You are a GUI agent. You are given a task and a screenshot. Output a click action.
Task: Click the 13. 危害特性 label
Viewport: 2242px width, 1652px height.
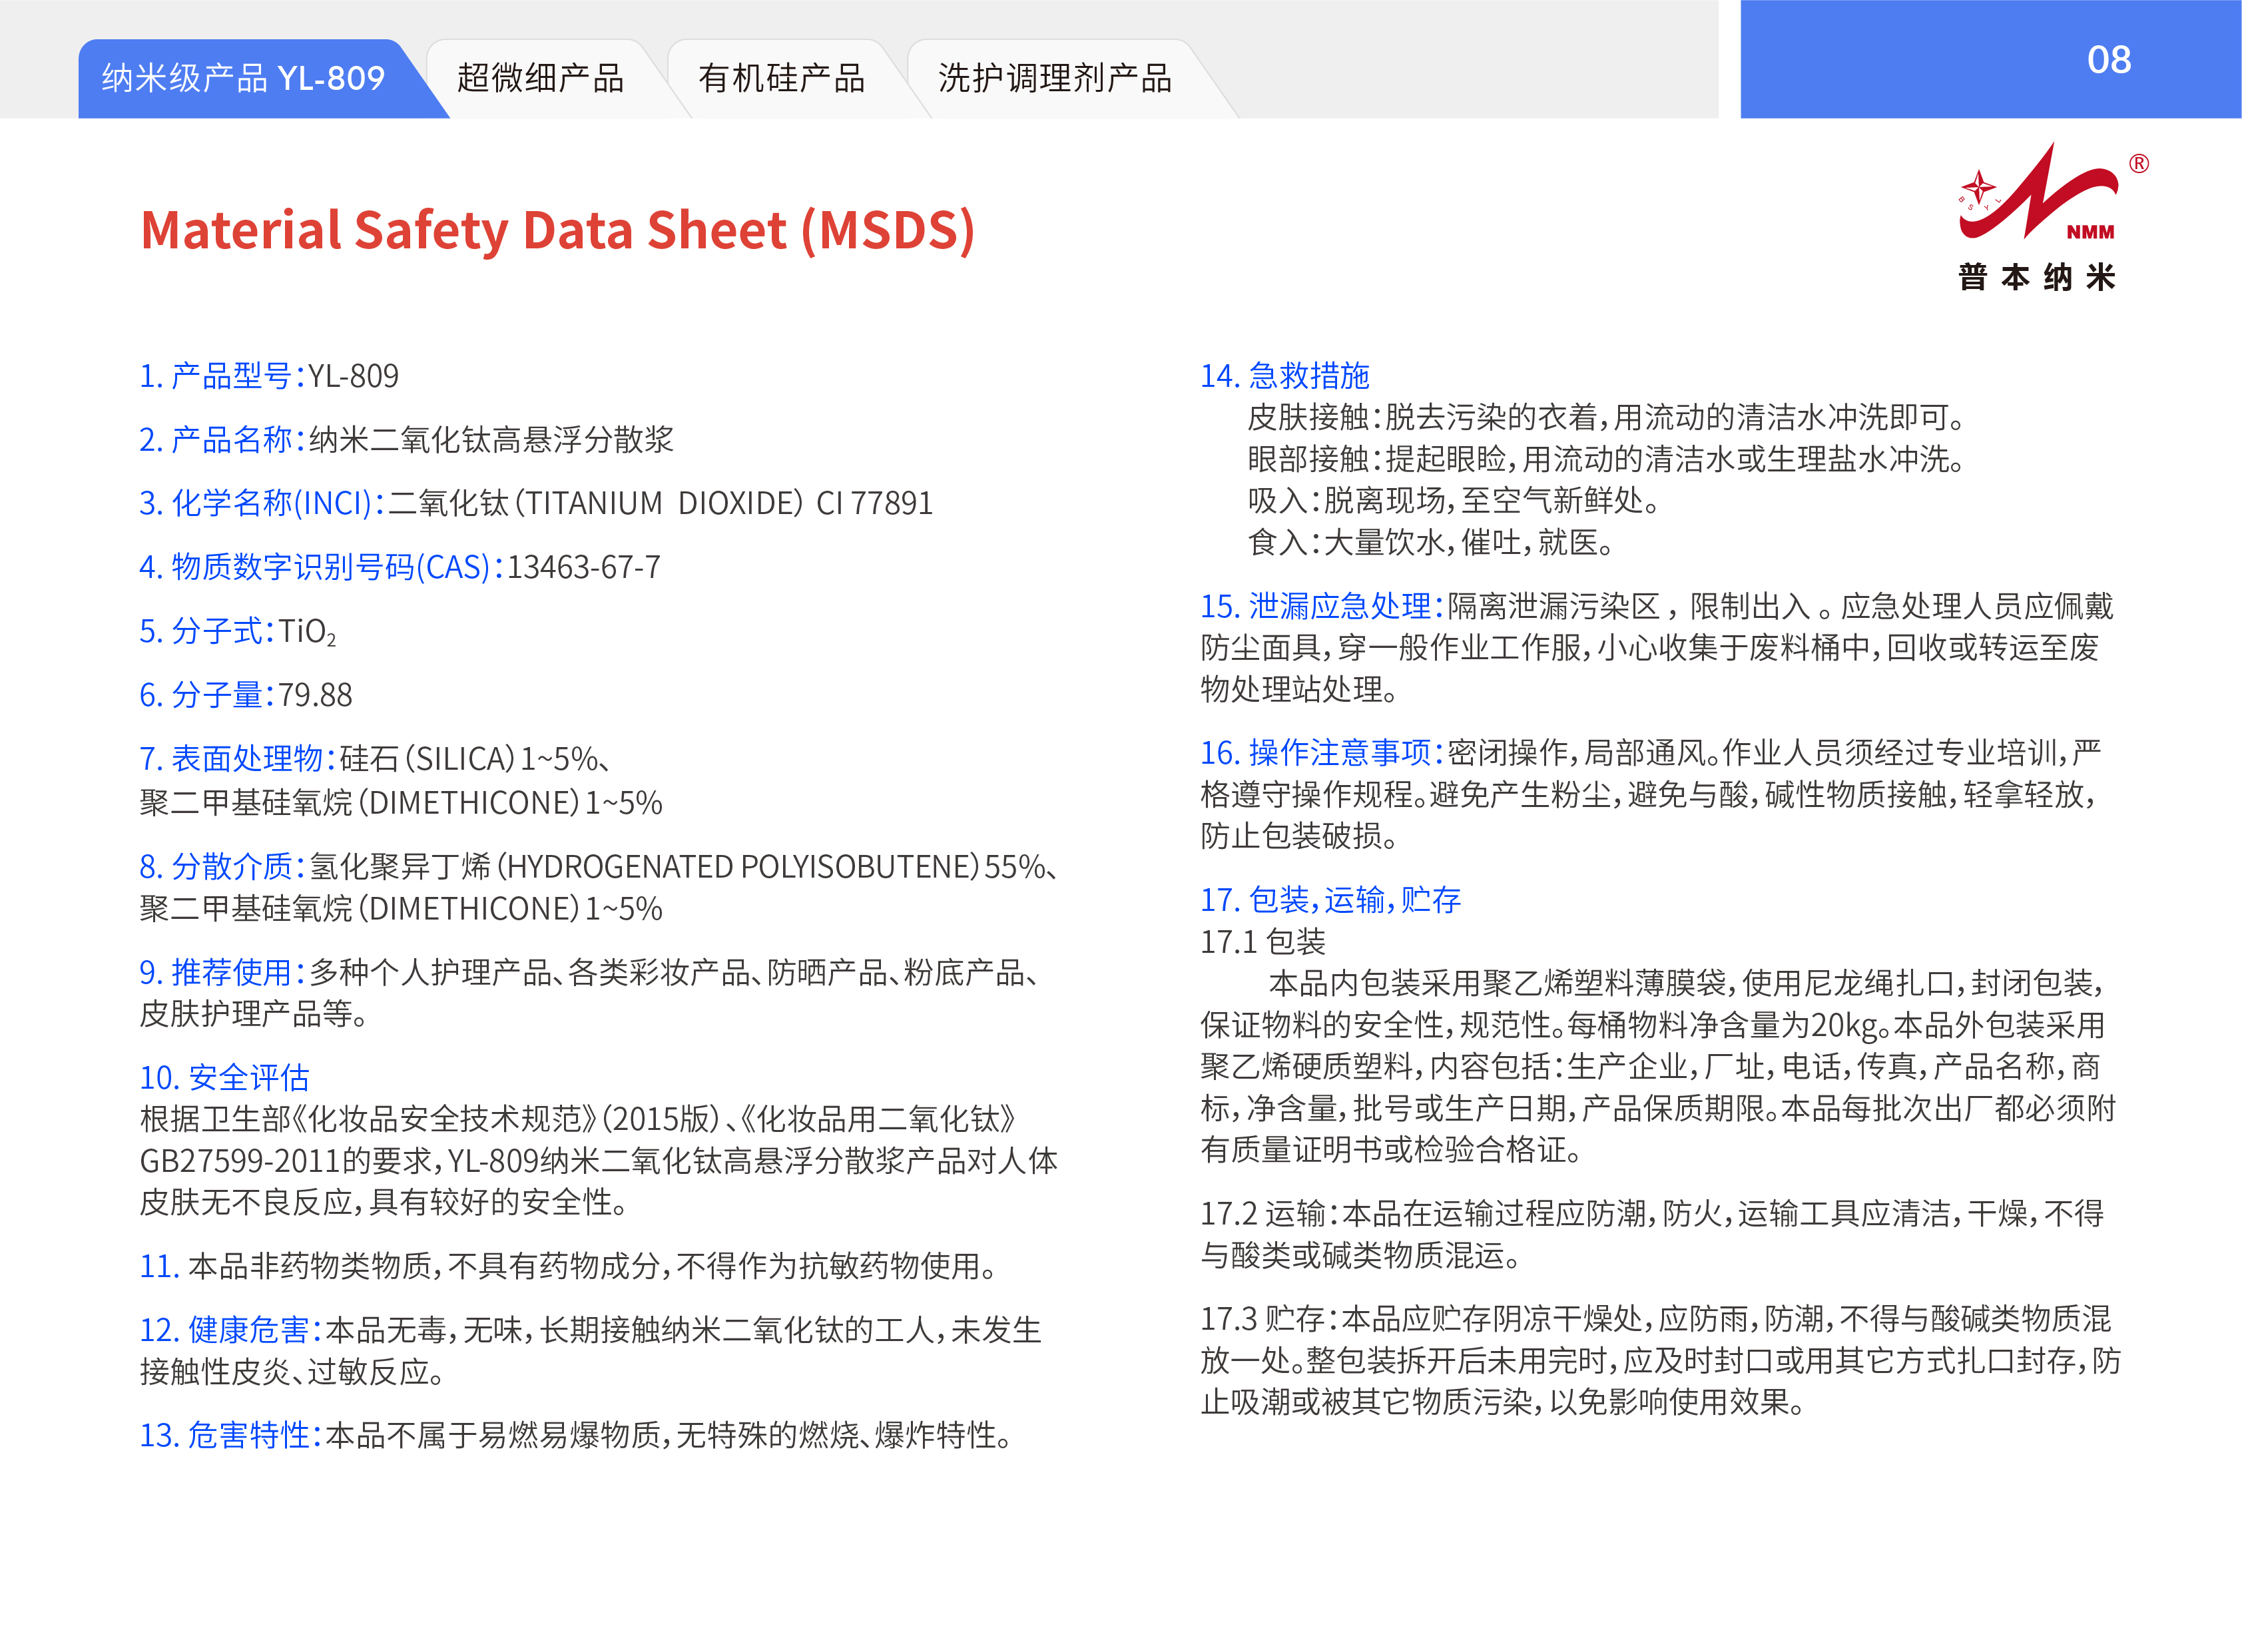(x=230, y=1435)
